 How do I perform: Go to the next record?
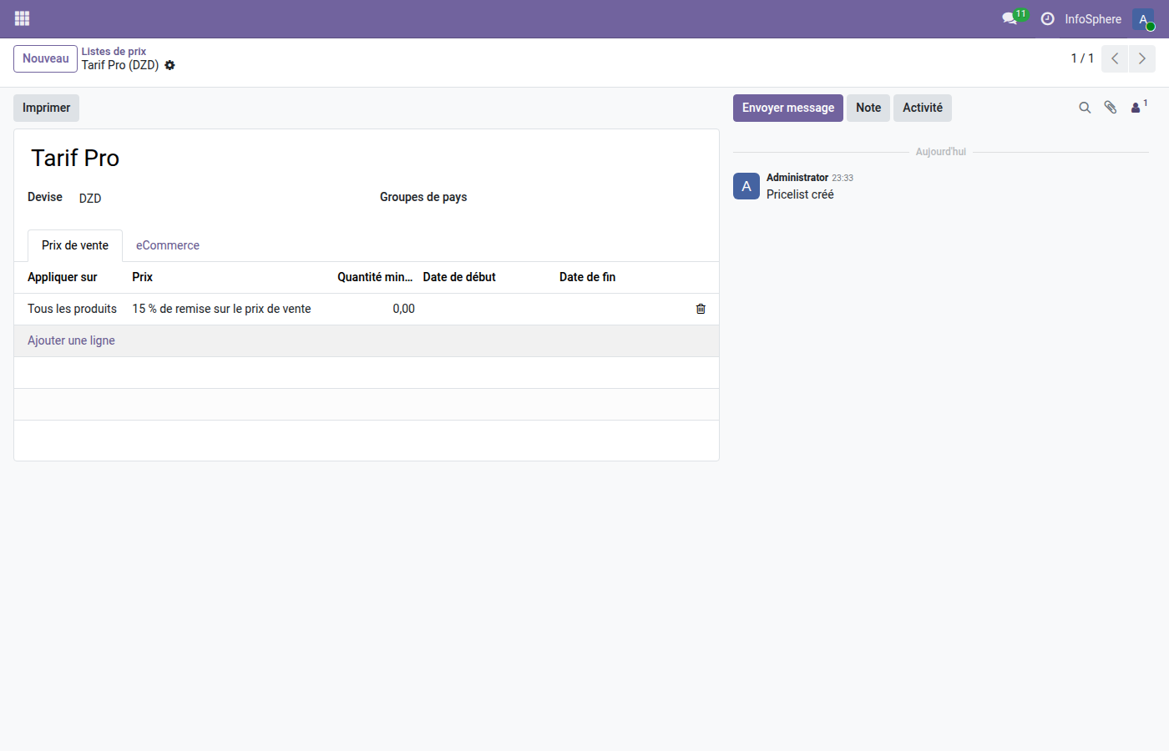1142,58
